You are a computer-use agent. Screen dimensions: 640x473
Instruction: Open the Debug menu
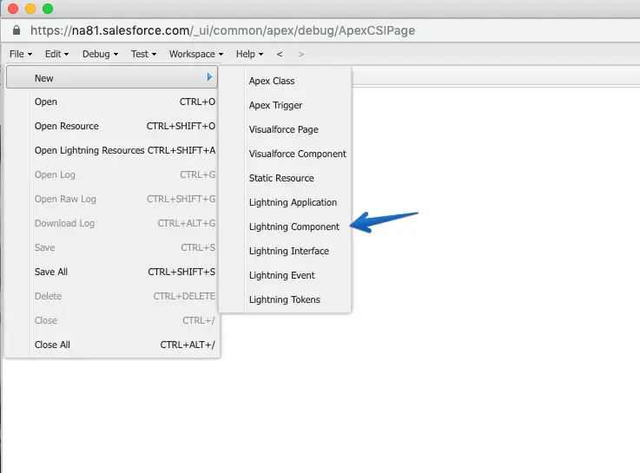[100, 54]
